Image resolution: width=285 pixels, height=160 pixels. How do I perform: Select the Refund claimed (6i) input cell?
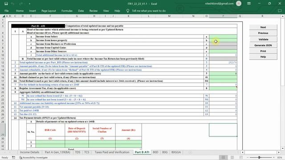[223, 77]
